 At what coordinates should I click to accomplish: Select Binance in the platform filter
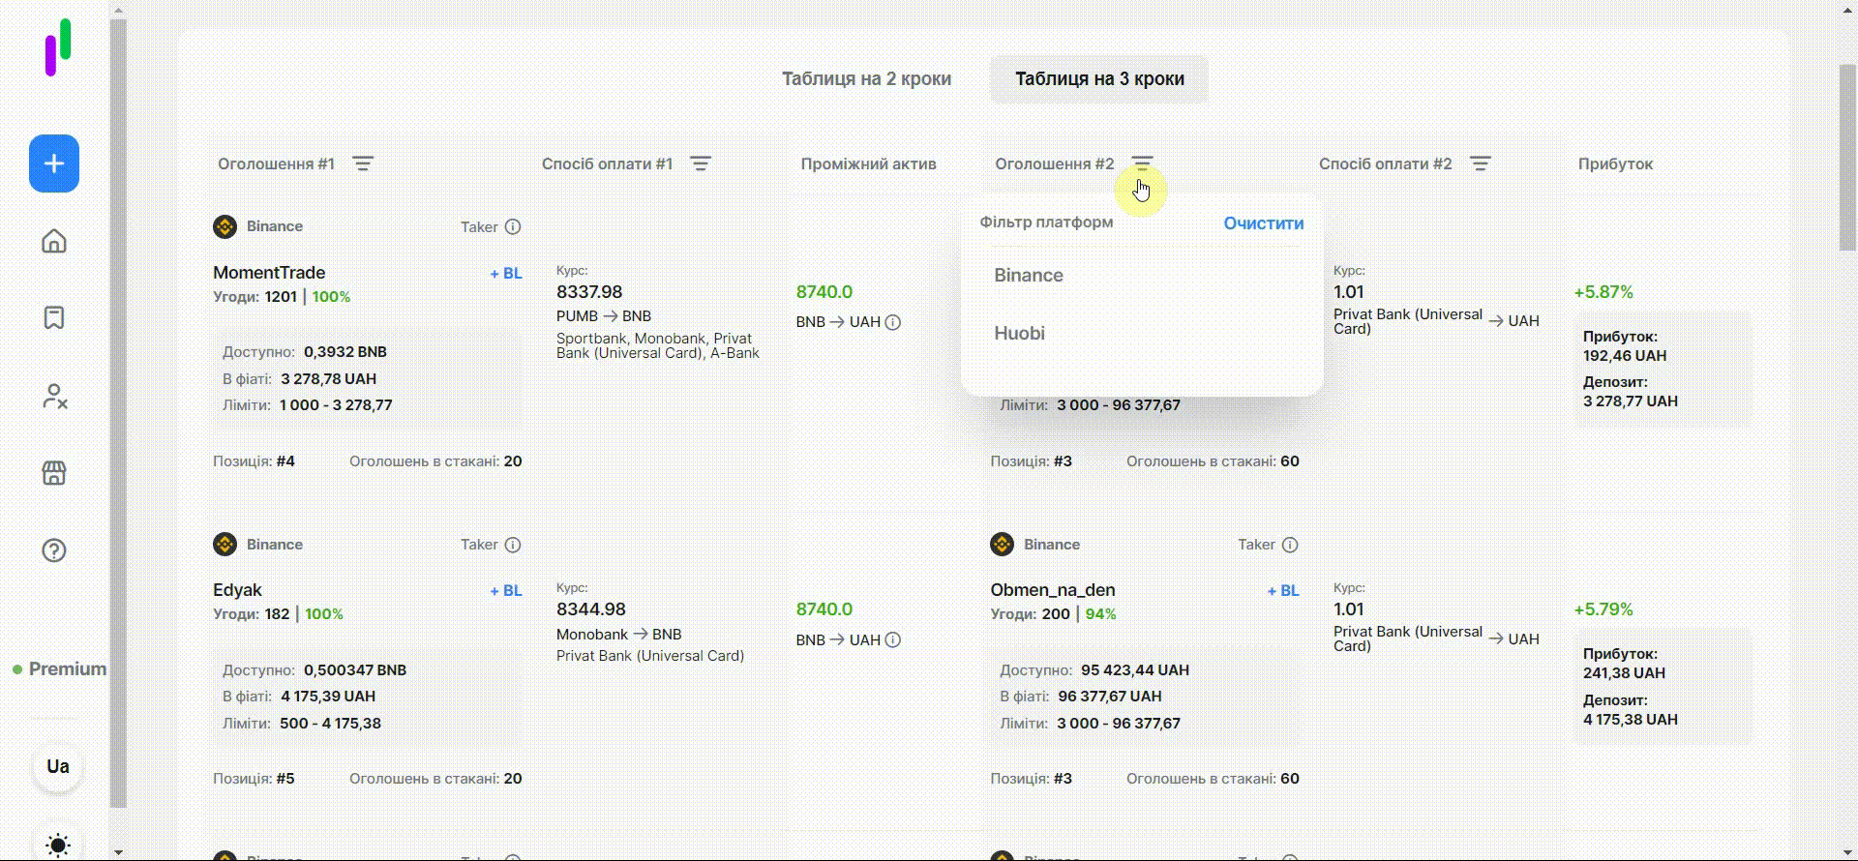pos(1029,276)
